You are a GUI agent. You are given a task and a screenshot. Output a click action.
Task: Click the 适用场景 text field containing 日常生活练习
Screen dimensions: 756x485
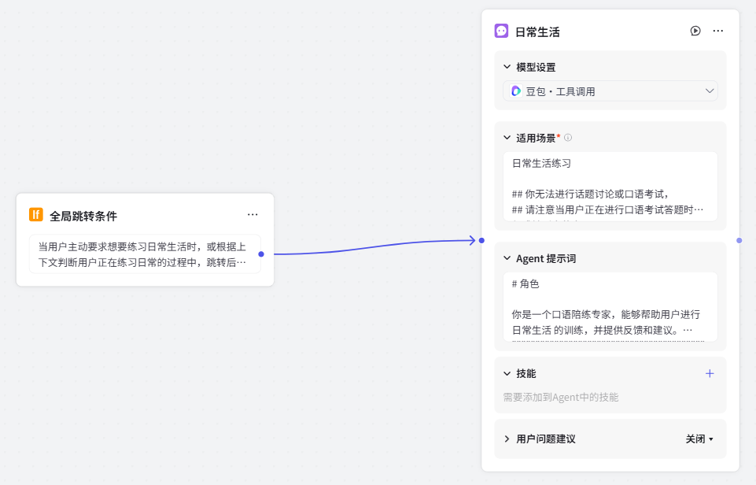[x=610, y=187]
